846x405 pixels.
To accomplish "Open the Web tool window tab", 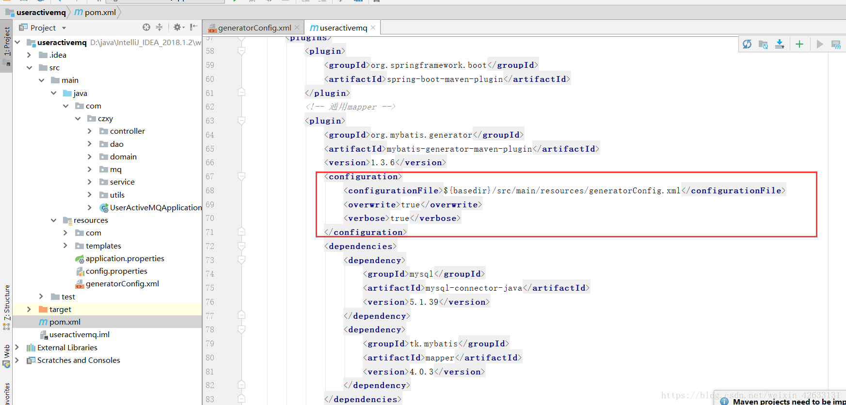I will [6, 357].
